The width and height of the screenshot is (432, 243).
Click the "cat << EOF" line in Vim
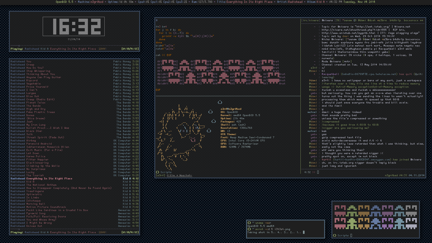click(x=164, y=55)
